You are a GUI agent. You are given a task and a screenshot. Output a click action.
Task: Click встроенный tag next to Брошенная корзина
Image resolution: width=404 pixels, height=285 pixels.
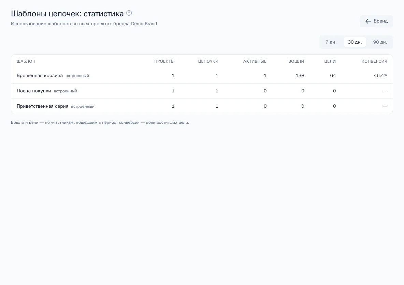tap(77, 76)
